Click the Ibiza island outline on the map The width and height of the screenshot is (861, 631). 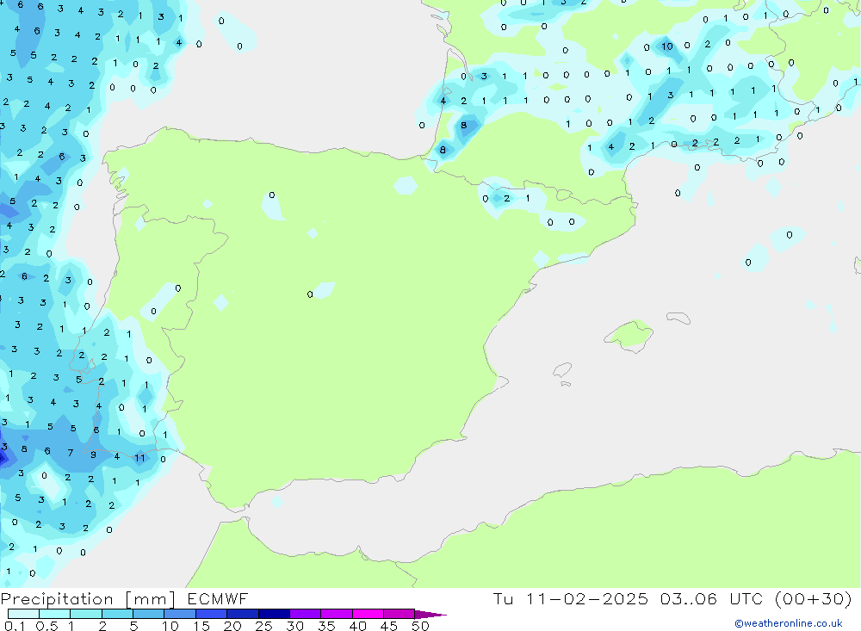click(x=562, y=370)
